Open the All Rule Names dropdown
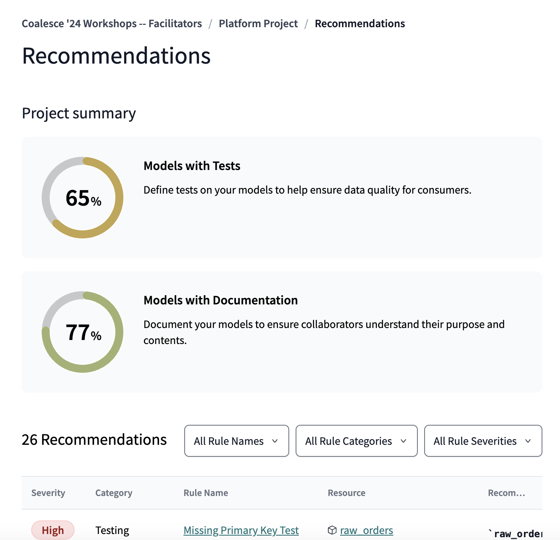The height and width of the screenshot is (540, 560). coord(236,441)
